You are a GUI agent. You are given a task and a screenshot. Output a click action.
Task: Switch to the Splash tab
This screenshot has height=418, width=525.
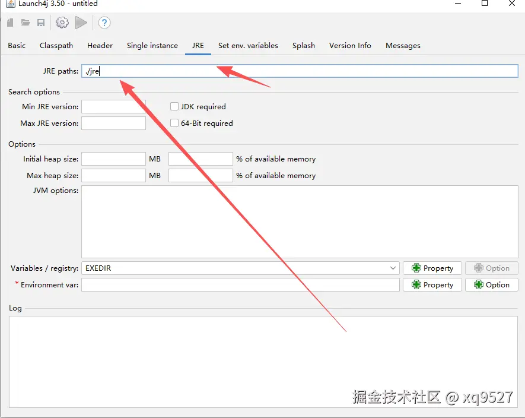(304, 46)
